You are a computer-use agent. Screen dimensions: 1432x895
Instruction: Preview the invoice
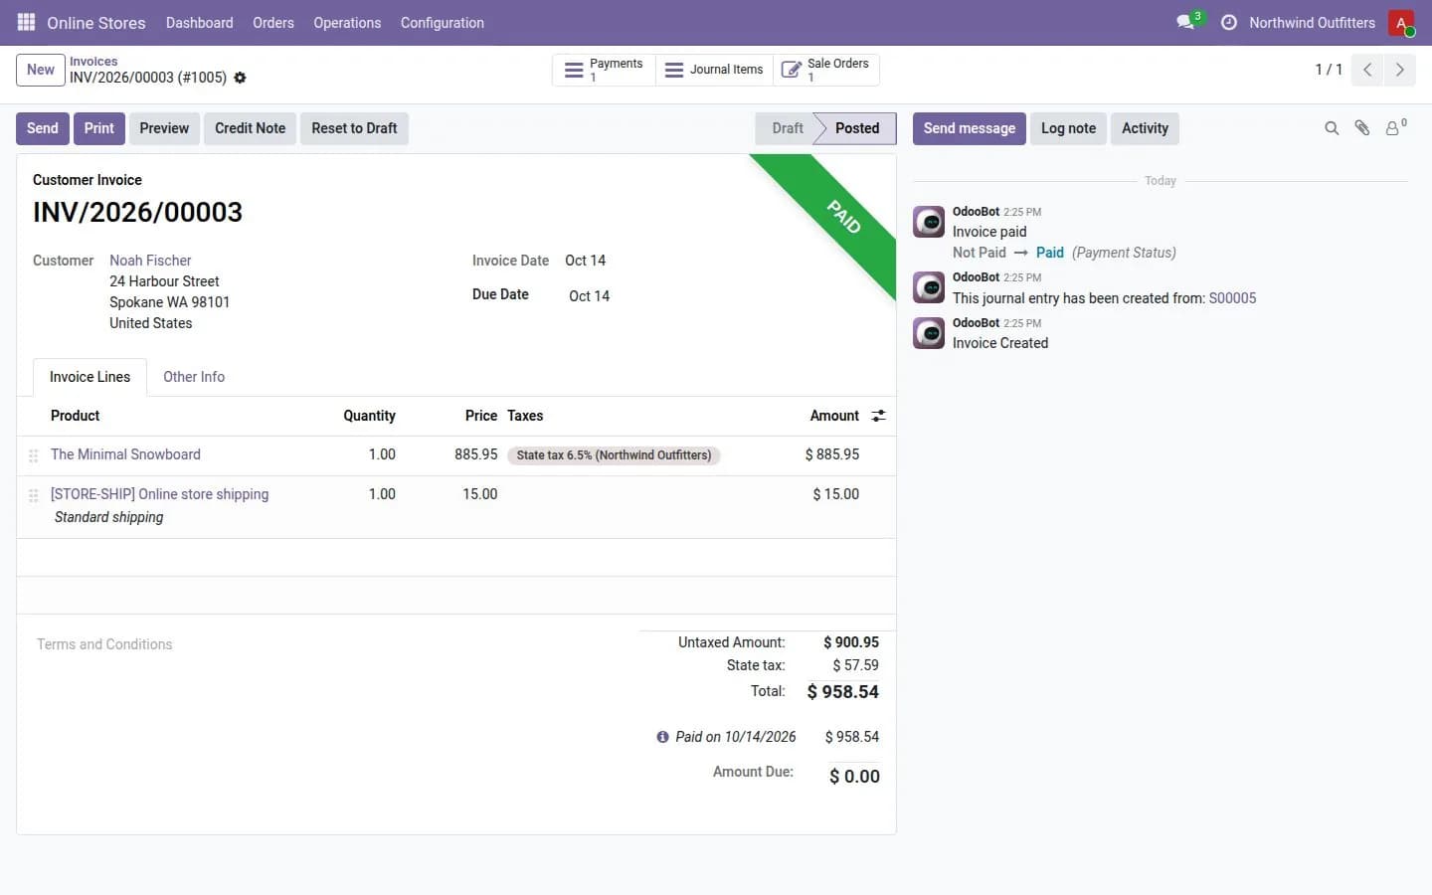pos(164,128)
